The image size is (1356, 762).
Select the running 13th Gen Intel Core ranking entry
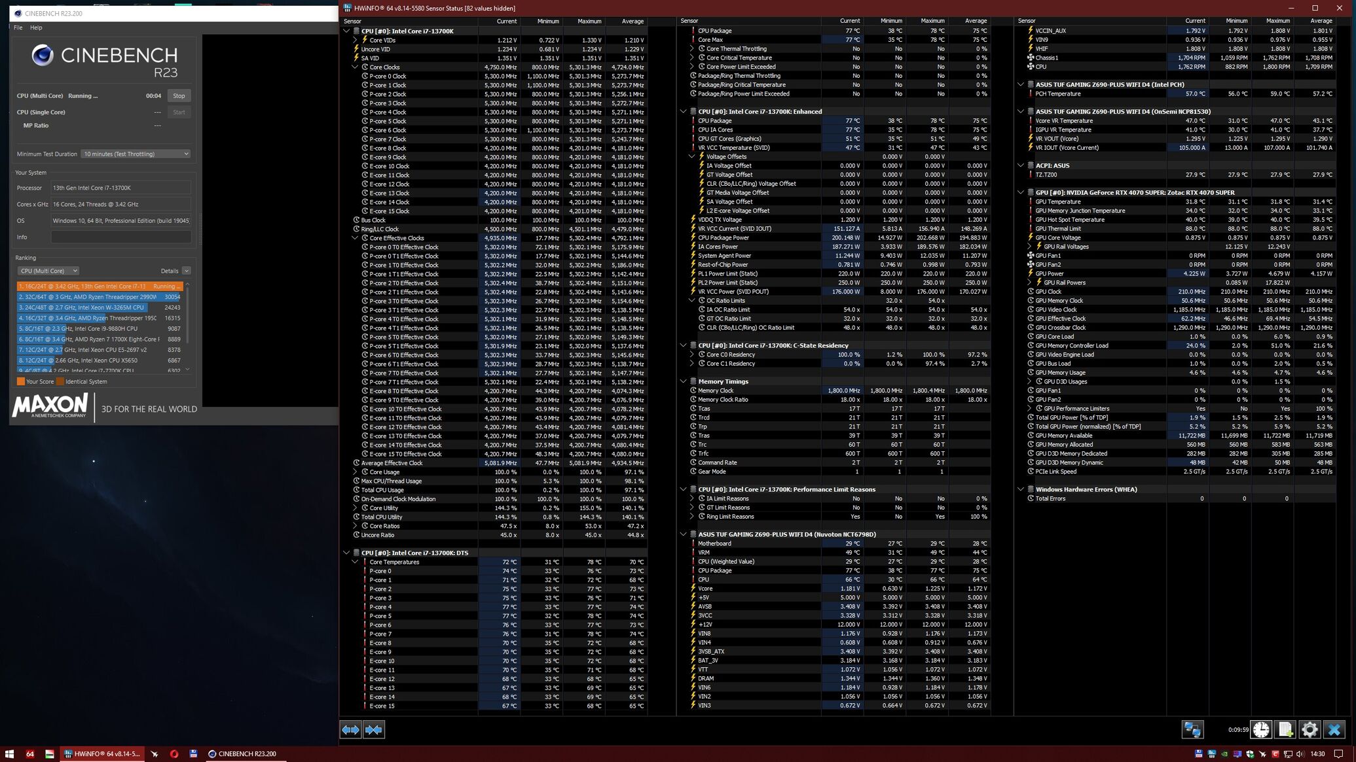(100, 286)
